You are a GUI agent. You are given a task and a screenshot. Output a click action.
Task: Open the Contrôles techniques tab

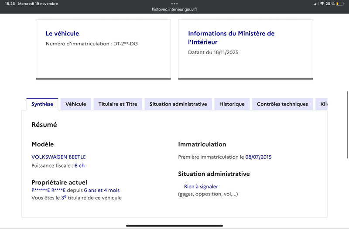coord(282,104)
